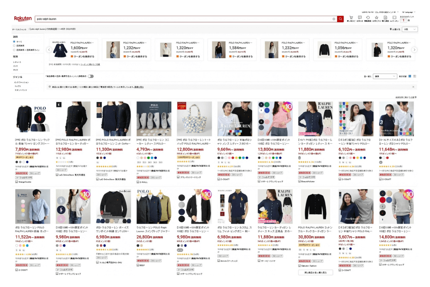This screenshot has height=287, width=430.
Task: Switch to grid view display
Action: [x=410, y=76]
